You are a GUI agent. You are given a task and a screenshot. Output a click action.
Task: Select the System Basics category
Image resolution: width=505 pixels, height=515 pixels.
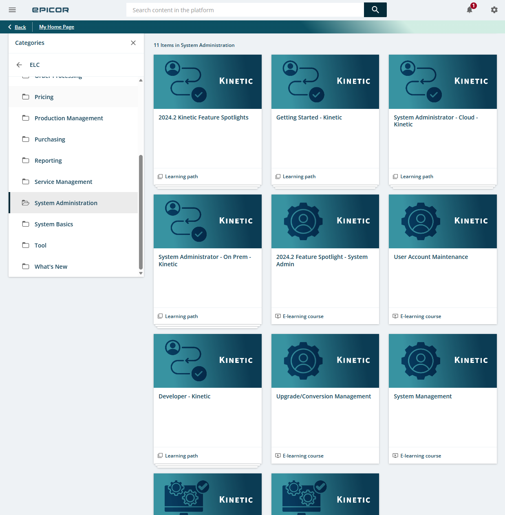point(73,224)
